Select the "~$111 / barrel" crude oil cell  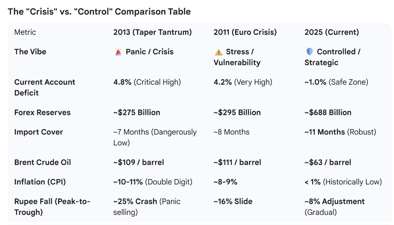[237, 162]
